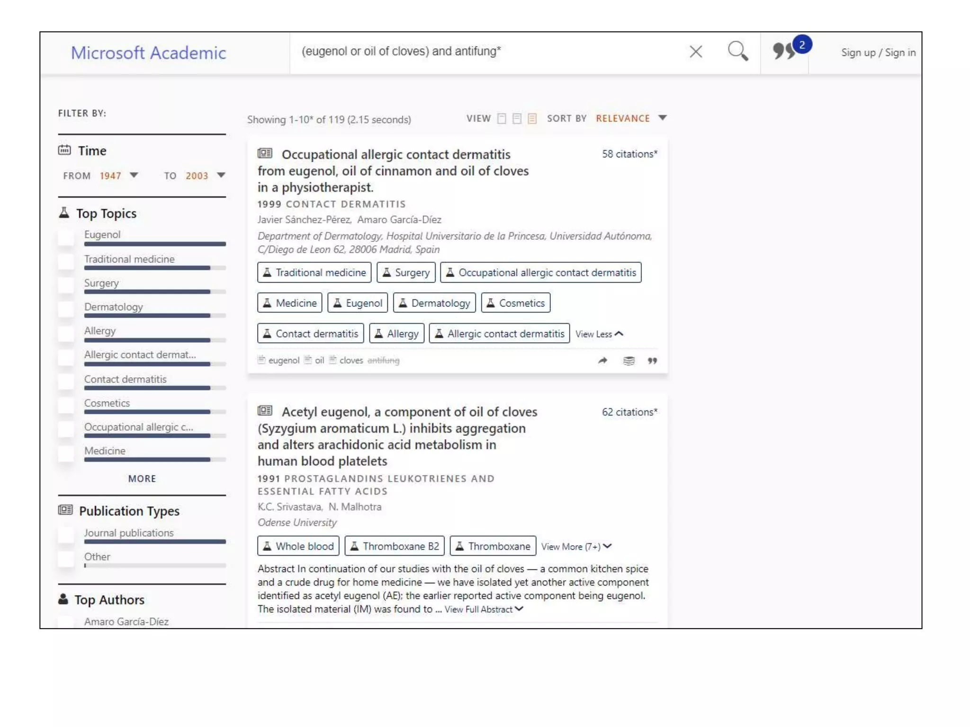
Task: Open Sign up / Sign in link
Action: (x=878, y=53)
